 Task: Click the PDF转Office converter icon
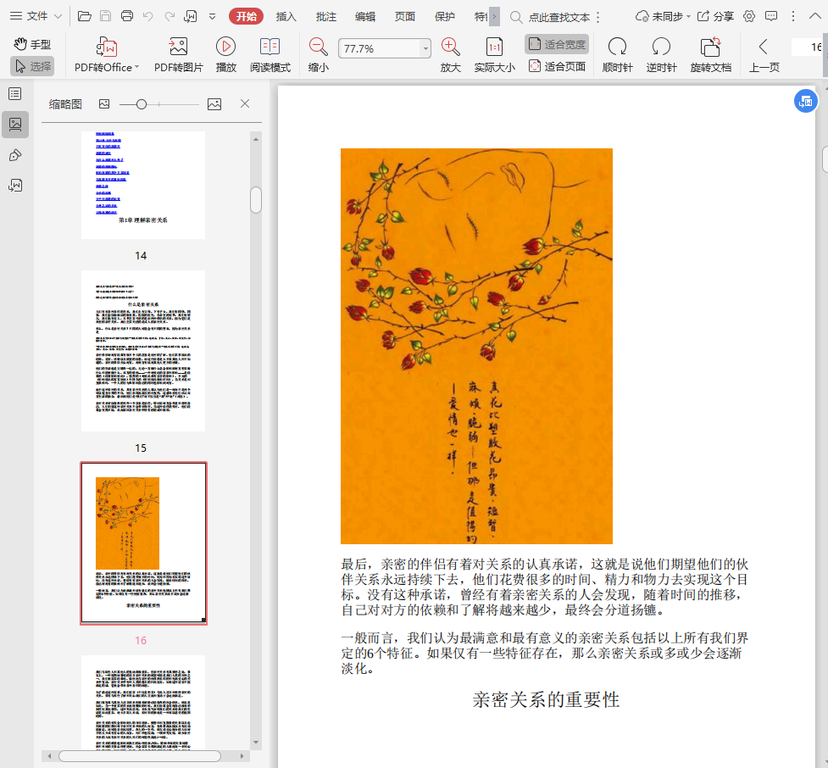pyautogui.click(x=106, y=47)
